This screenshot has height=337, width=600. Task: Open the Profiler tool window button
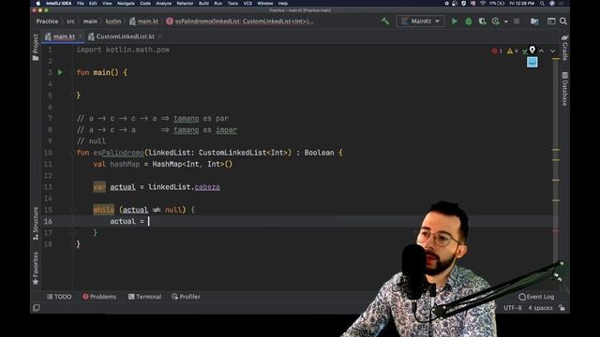tap(187, 297)
